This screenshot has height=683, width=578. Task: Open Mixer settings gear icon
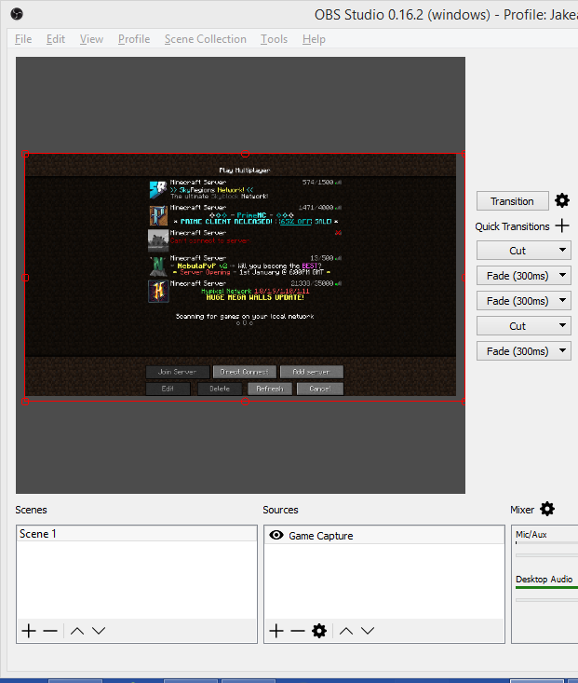547,509
